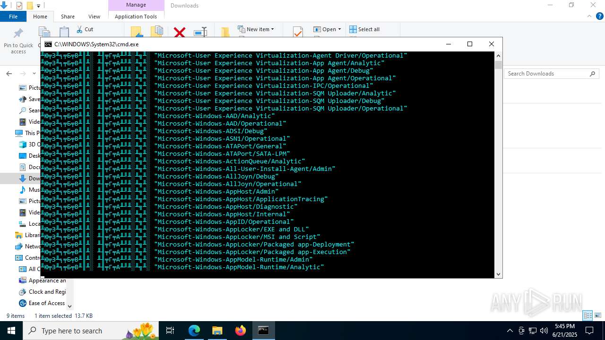
Task: Click the Copy icon in Explorer ribbon
Action: click(x=44, y=32)
